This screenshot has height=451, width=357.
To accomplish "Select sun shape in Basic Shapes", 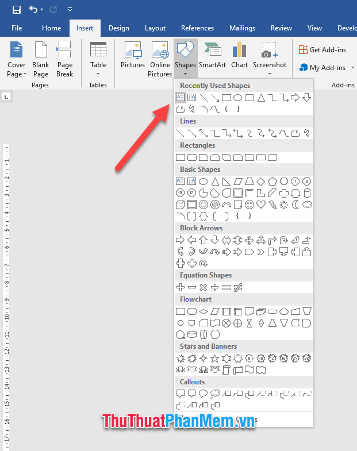I will click(284, 205).
